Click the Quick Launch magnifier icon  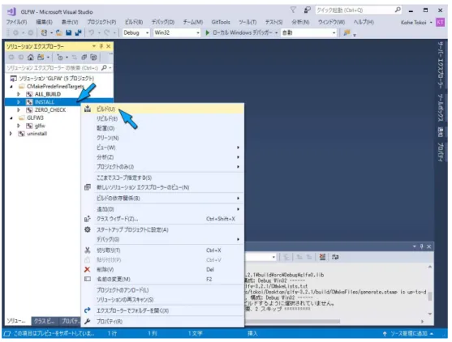click(x=398, y=10)
